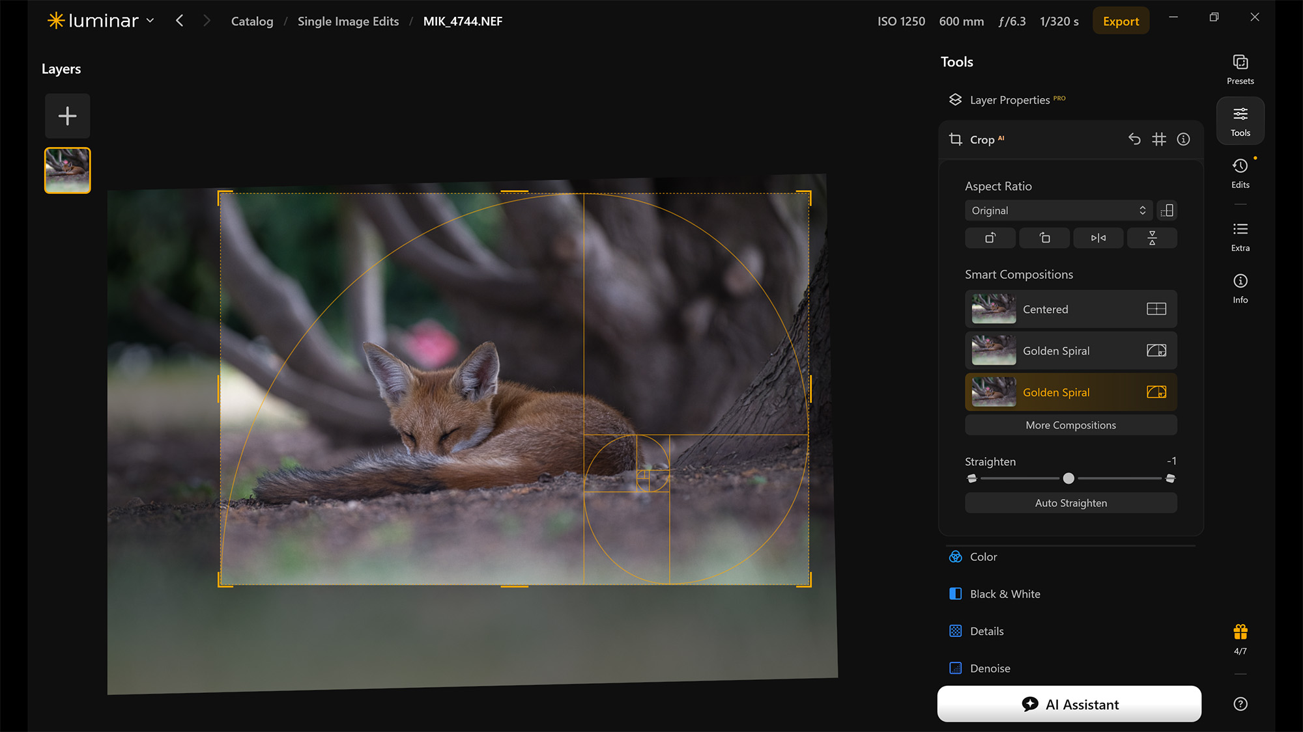This screenshot has width=1303, height=732.
Task: Click More Compositions button
Action: tap(1071, 425)
